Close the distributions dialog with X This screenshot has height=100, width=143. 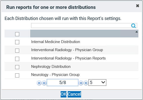click(x=137, y=6)
